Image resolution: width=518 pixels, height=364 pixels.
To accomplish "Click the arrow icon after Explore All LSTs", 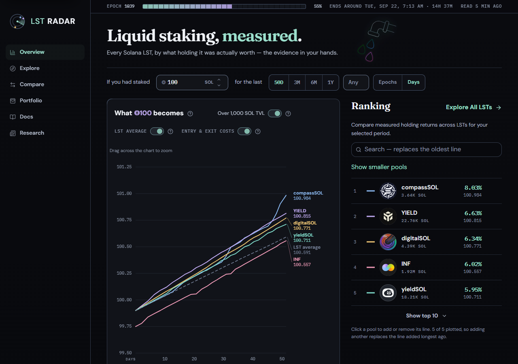I will click(499, 108).
